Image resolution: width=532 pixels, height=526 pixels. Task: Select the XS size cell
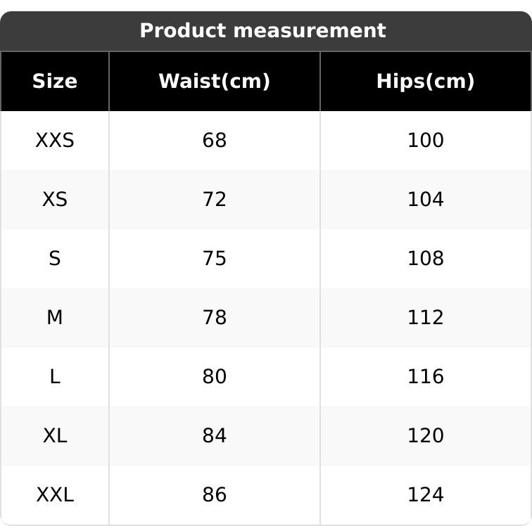[x=55, y=200]
